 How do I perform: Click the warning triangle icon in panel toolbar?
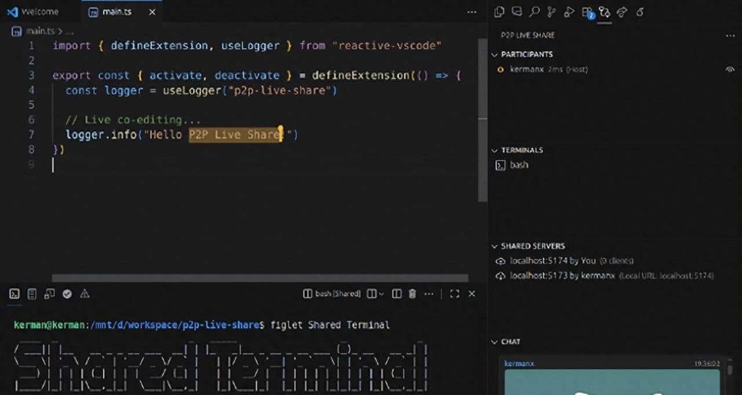click(x=85, y=294)
